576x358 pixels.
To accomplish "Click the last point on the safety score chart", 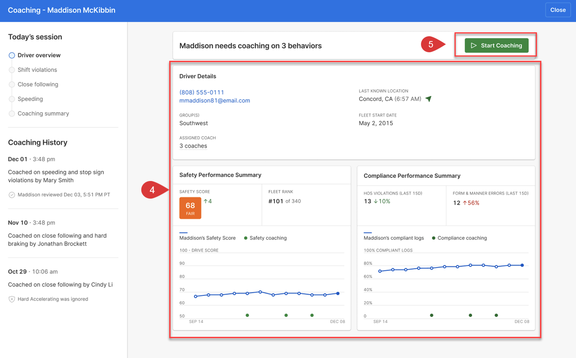I will tap(338, 294).
